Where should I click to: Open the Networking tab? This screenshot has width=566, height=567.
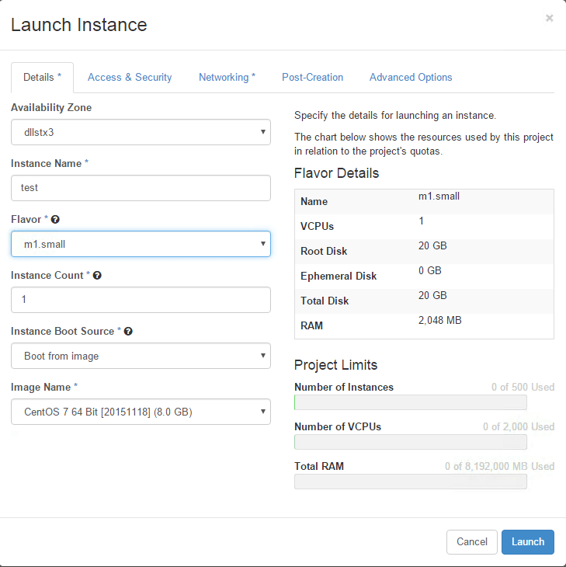pos(227,78)
